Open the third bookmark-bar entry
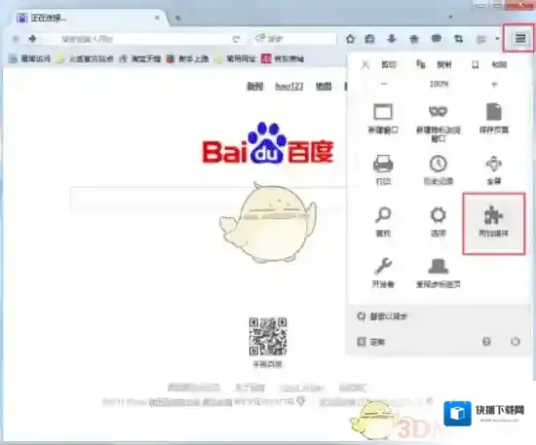 coord(140,58)
